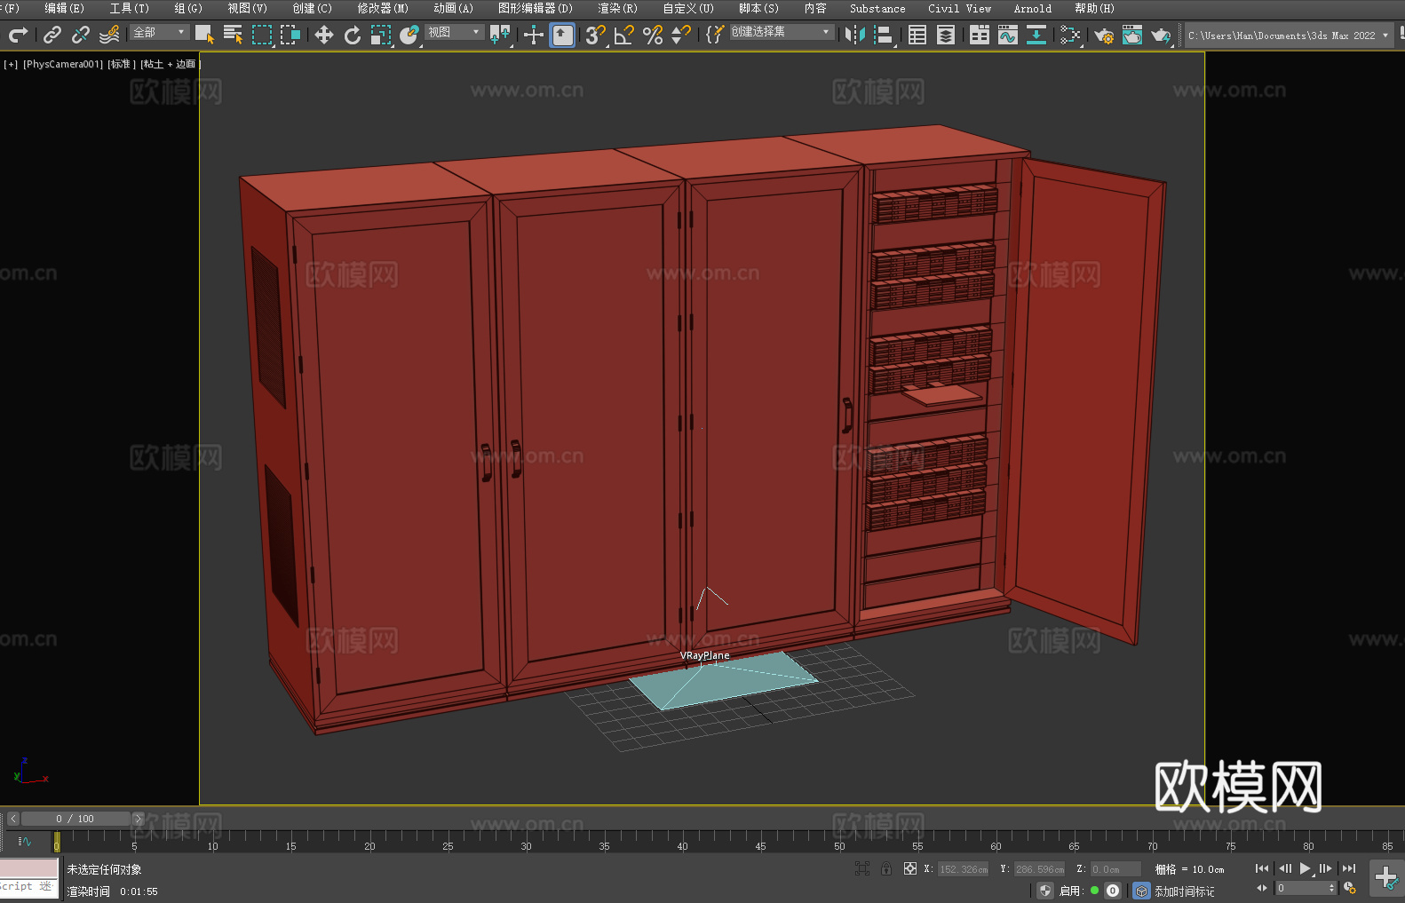Select the Link objects tool
Viewport: 1405px width, 903px height.
click(x=52, y=35)
